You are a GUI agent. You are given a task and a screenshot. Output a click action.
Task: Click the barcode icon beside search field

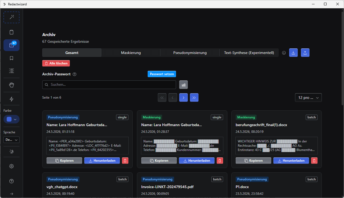tap(184, 85)
